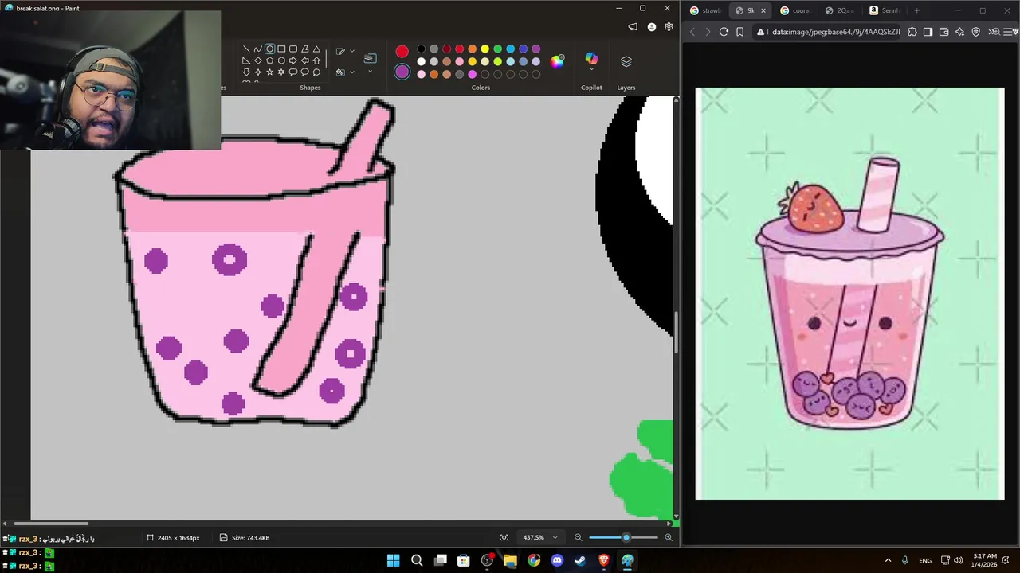Viewport: 1020px width, 573px height.
Task: Open the Brave wallet icon
Action: (x=944, y=32)
